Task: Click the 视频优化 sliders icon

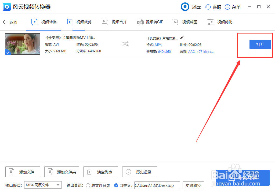Action: click(210, 22)
